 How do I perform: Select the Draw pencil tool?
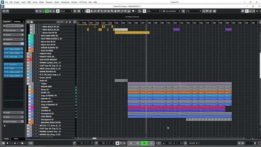pyautogui.click(x=95, y=11)
